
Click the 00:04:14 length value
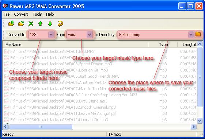click(x=188, y=107)
